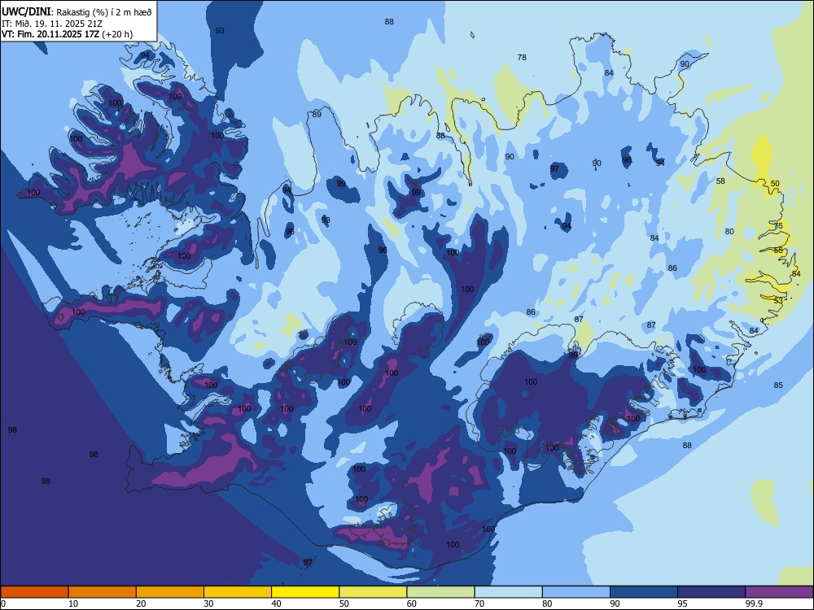814x610 pixels.
Task: Click the dark navy 95–99.9 legend swatch
Action: (x=711, y=592)
